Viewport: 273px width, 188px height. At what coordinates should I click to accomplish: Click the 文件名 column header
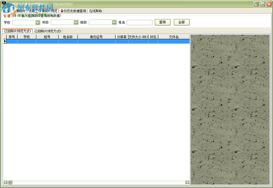pyautogui.click(x=174, y=37)
